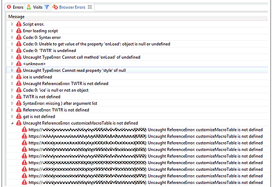Click warning icon of SyntaxError missing ) row
The image size is (272, 187).
tap(19, 103)
